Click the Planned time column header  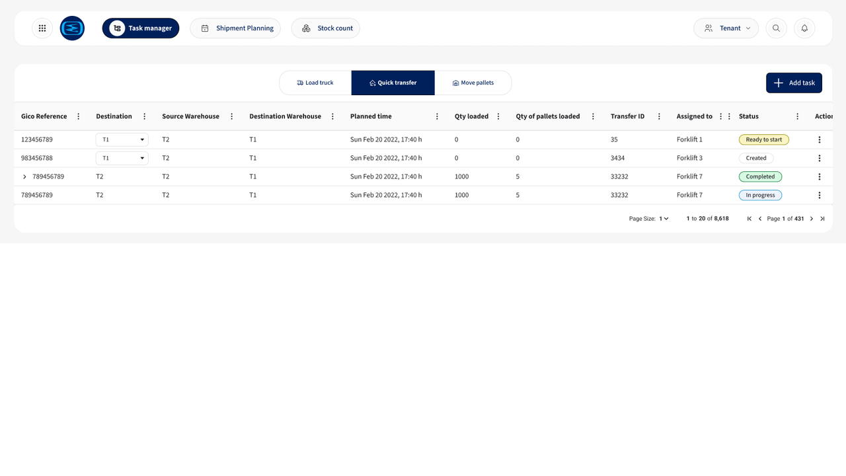371,116
